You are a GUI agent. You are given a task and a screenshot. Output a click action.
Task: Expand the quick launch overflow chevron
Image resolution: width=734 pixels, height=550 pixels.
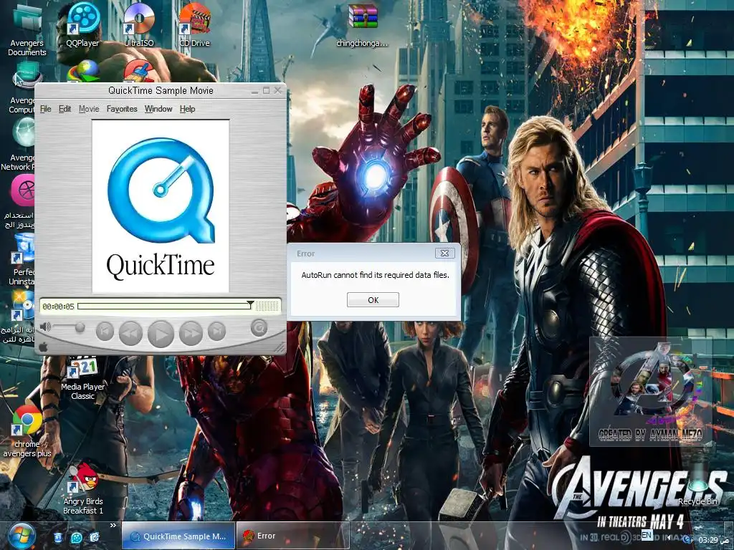113,526
